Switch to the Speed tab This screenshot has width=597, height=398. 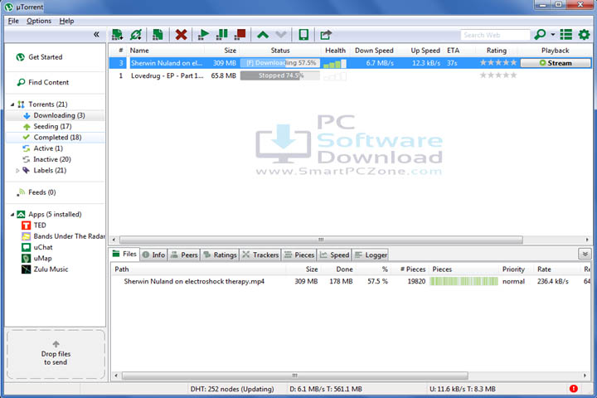click(334, 255)
